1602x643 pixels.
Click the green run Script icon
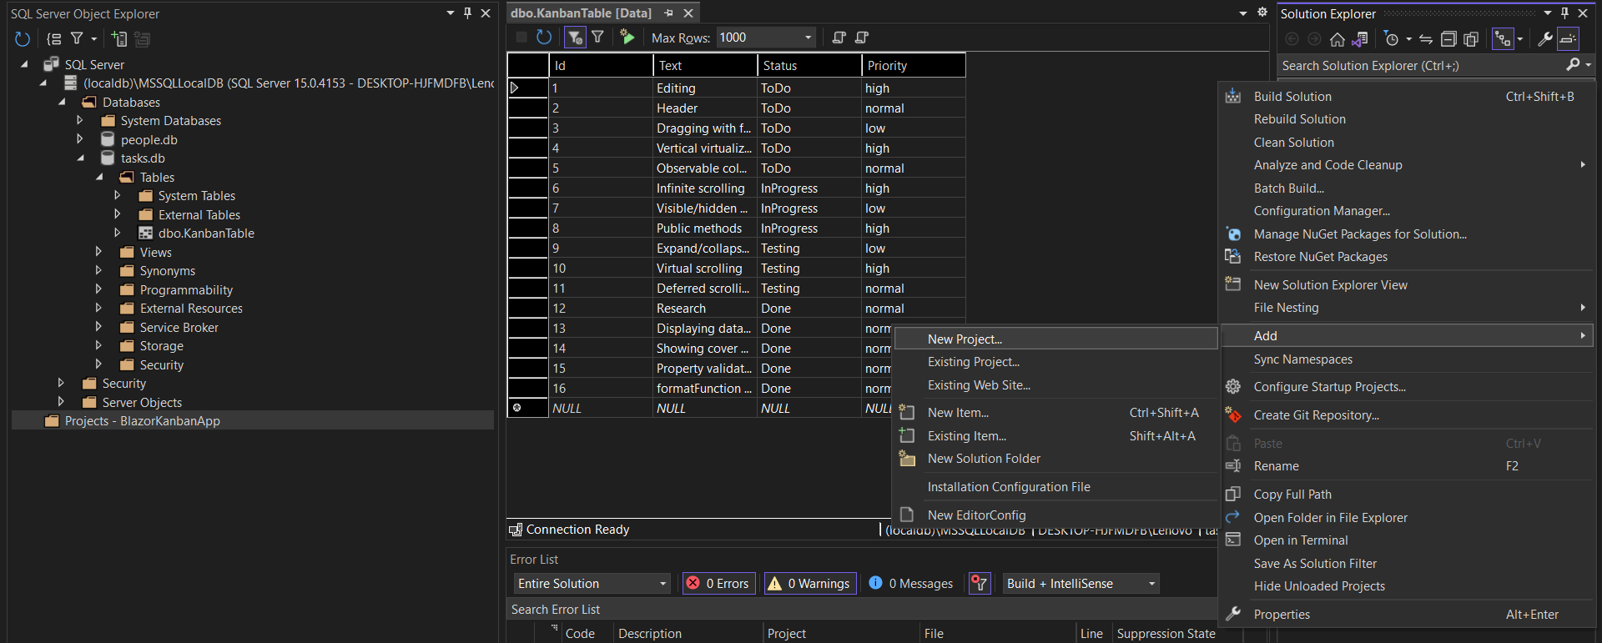627,38
